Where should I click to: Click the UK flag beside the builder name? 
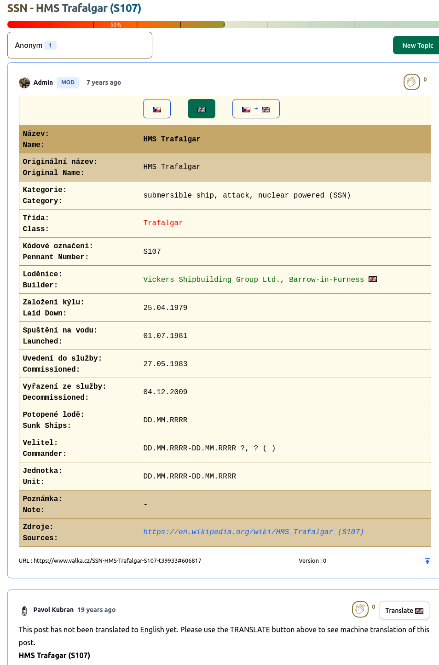pyautogui.click(x=373, y=279)
